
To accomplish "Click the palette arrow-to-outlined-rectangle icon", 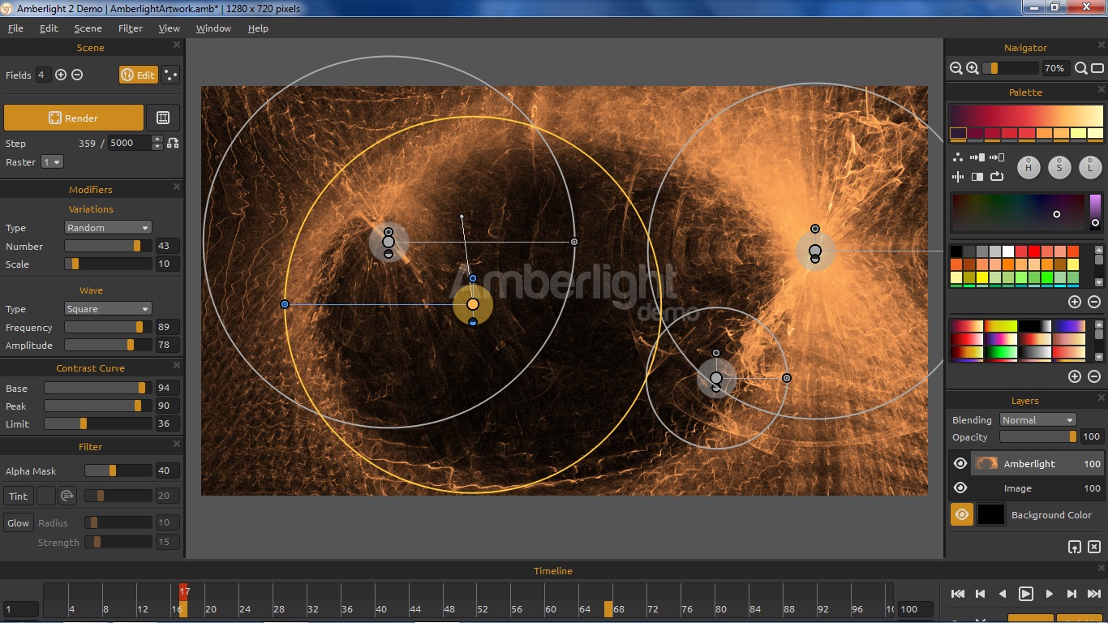I will click(x=997, y=157).
